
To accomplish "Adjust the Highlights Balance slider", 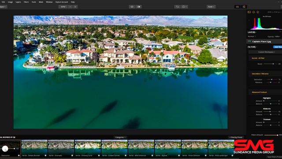I will (x=271, y=104).
